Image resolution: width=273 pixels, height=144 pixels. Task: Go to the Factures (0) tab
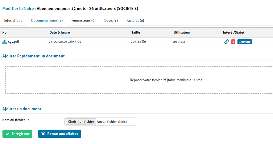click(135, 21)
